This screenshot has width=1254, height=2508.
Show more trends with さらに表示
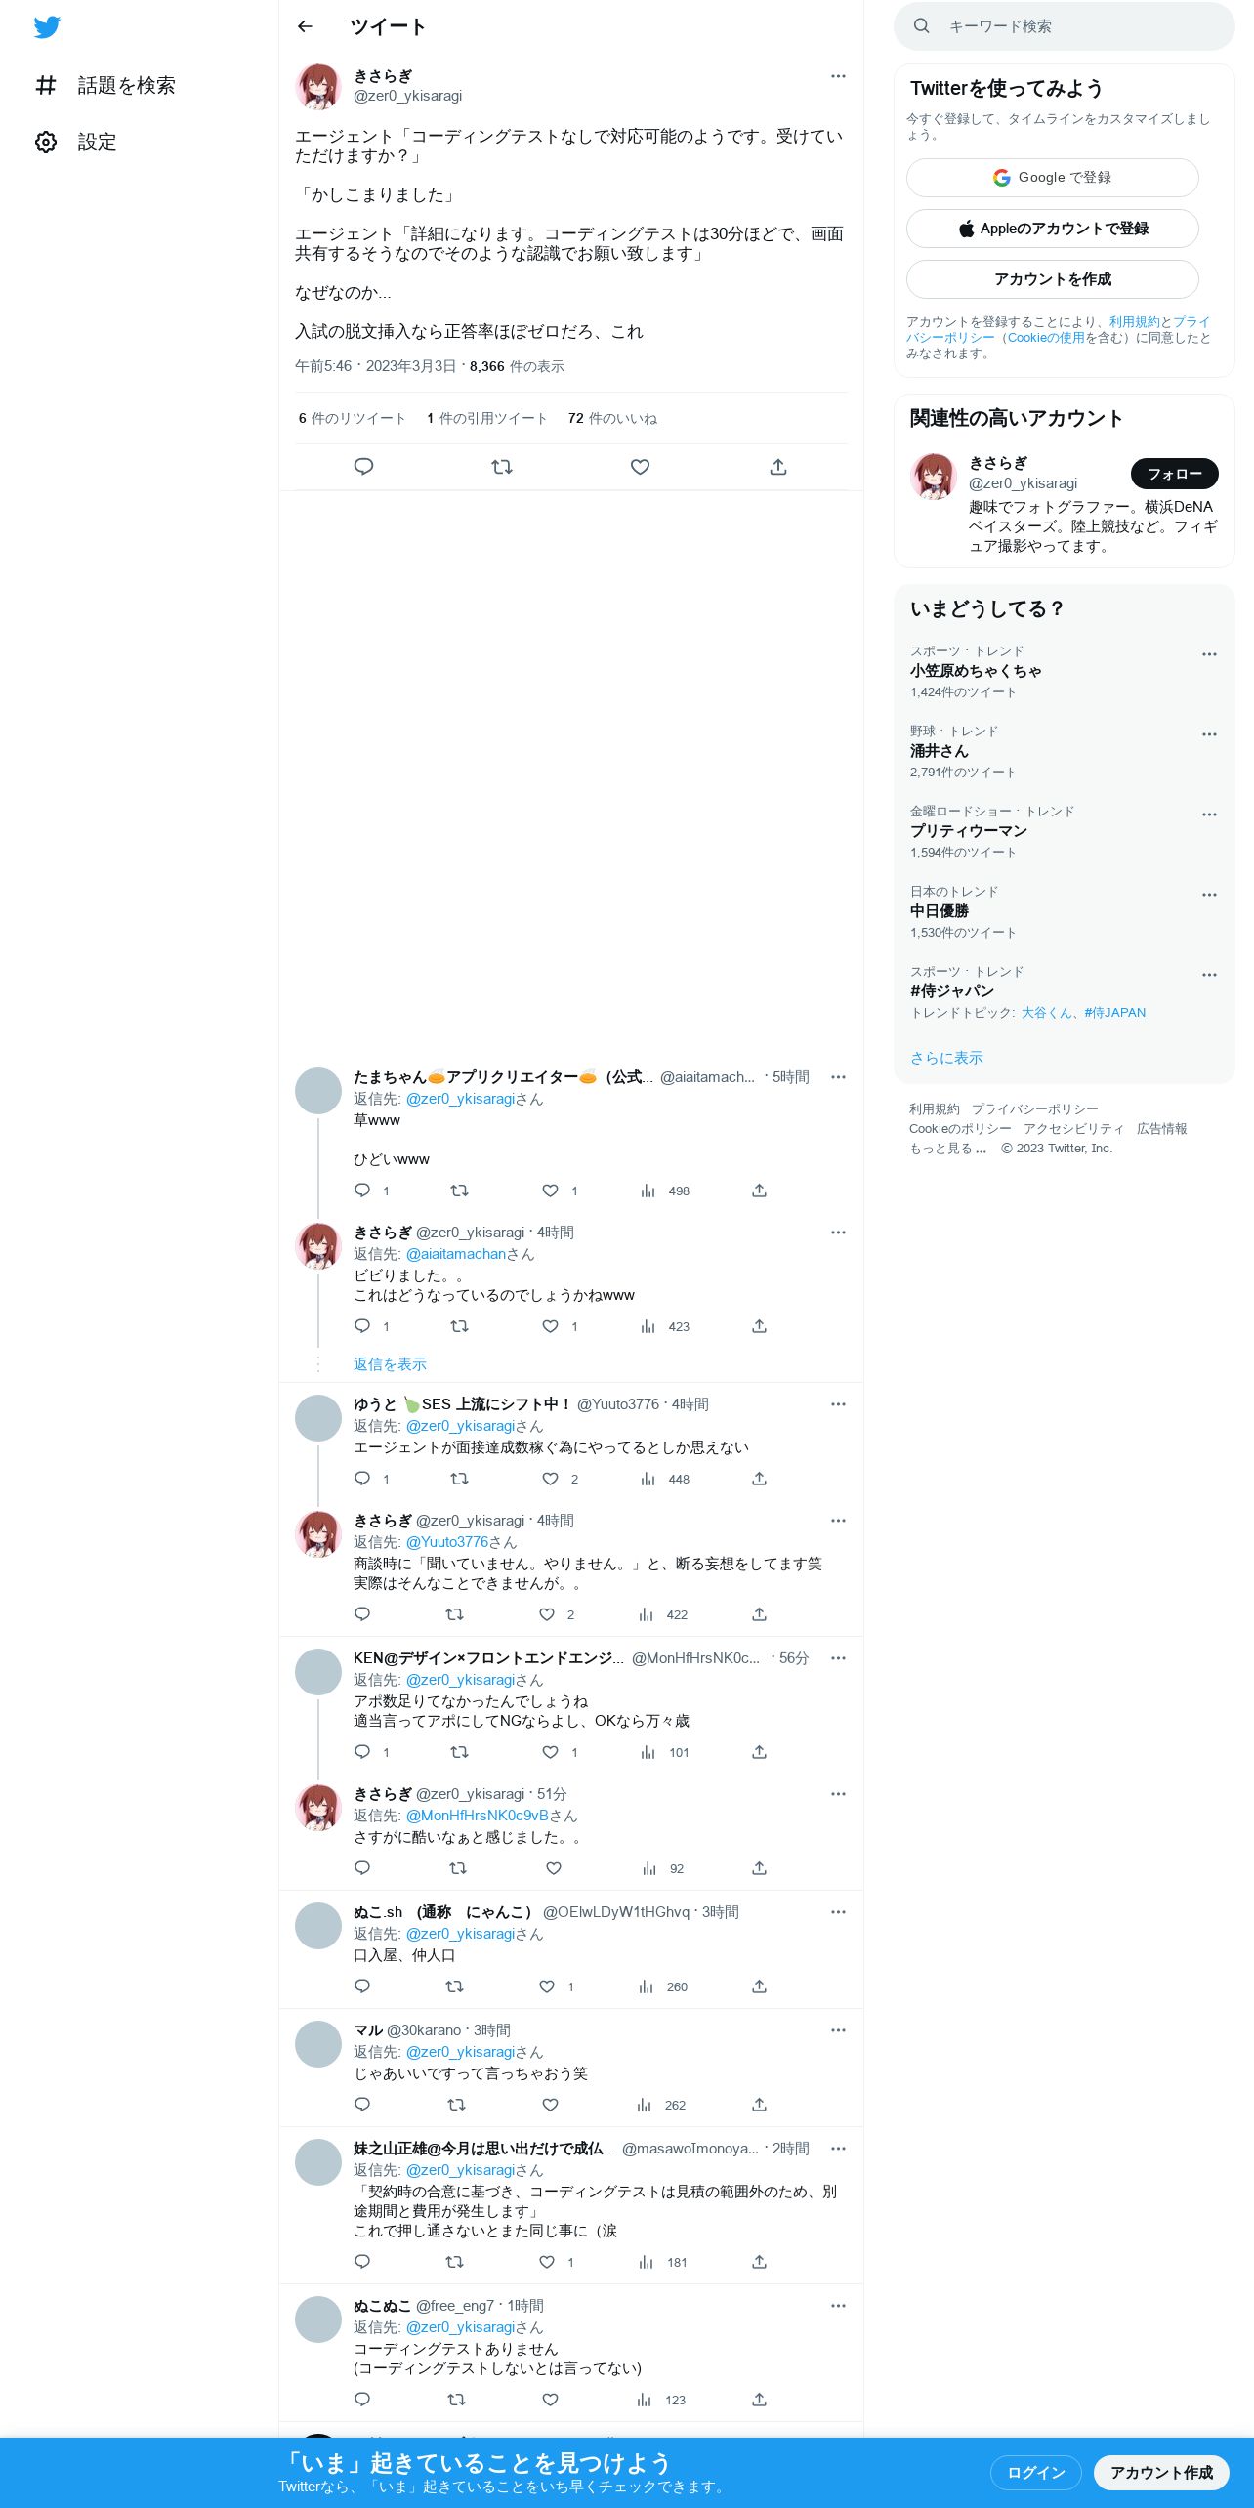pyautogui.click(x=946, y=1058)
